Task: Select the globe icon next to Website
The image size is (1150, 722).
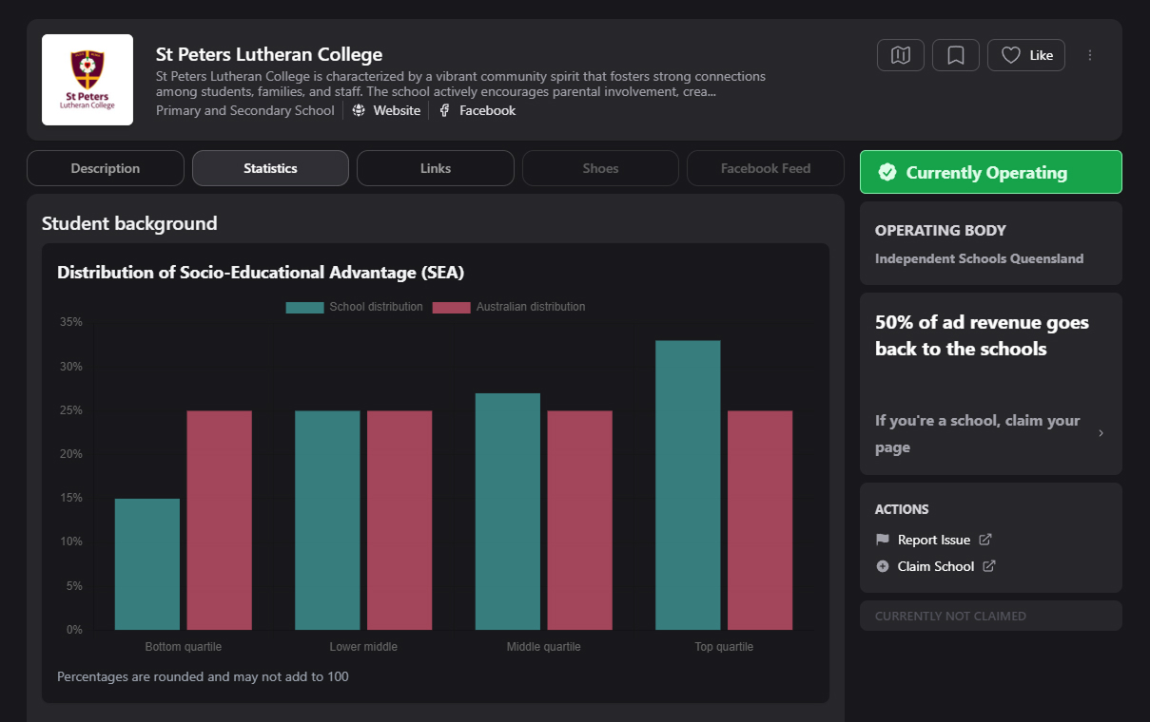Action: click(x=358, y=110)
